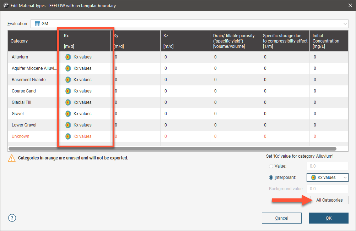Click the Kx interpolant icon in Unknown row
356x231 pixels.
[68, 136]
